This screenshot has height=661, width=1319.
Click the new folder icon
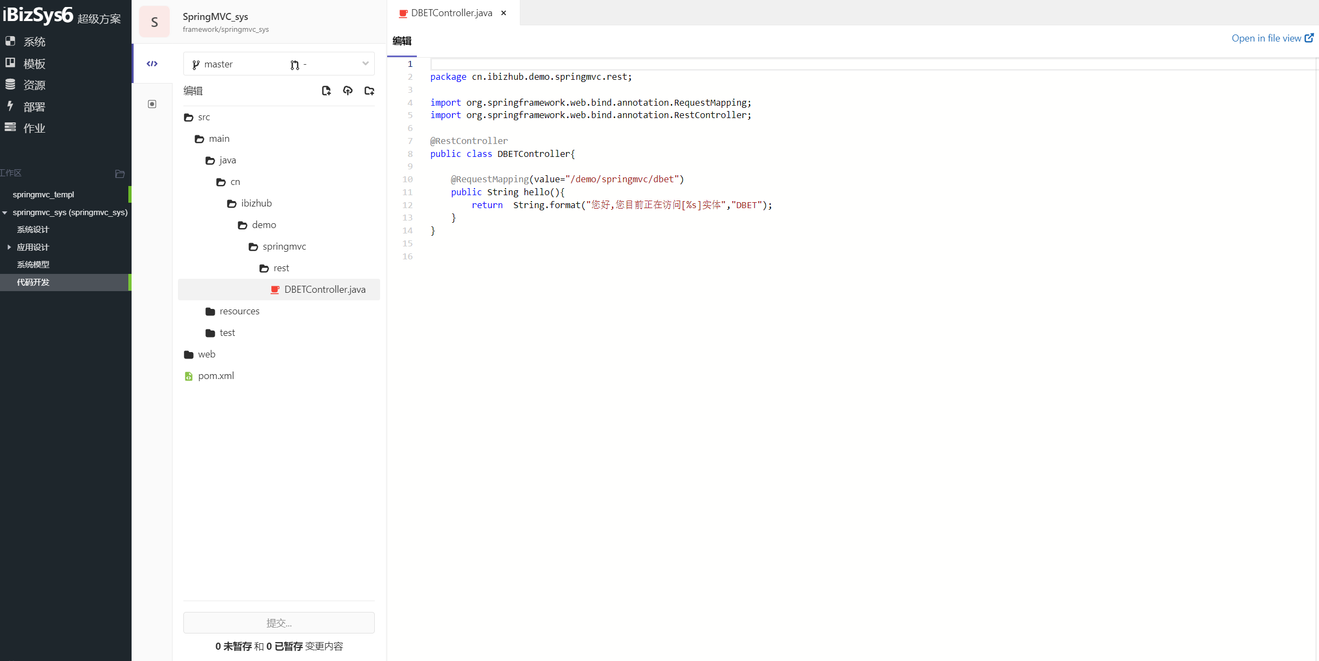coord(369,91)
